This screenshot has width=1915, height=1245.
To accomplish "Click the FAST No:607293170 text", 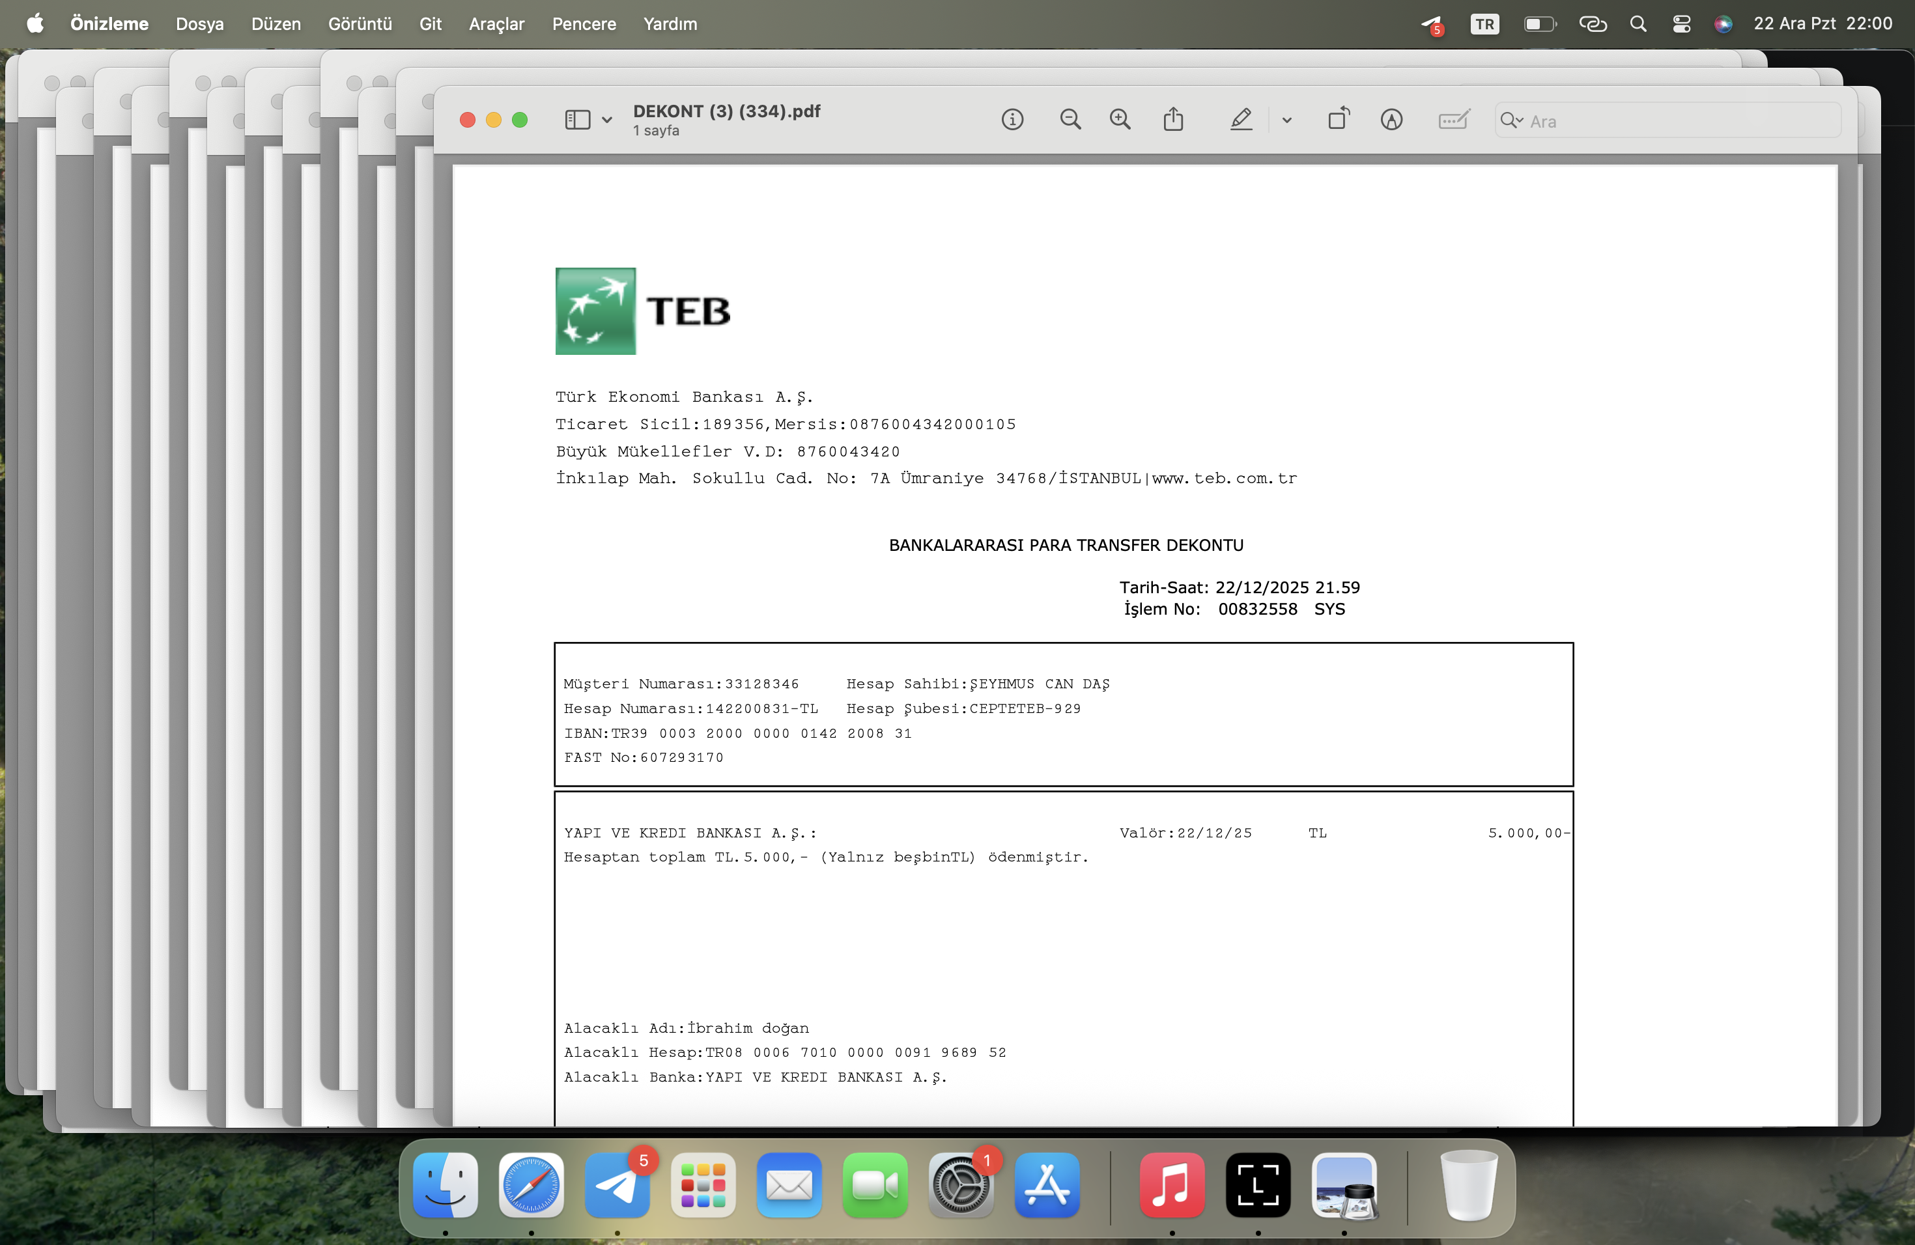I will point(644,758).
